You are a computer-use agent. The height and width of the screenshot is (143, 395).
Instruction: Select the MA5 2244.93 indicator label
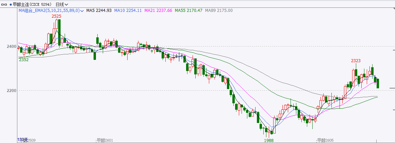coord(99,11)
